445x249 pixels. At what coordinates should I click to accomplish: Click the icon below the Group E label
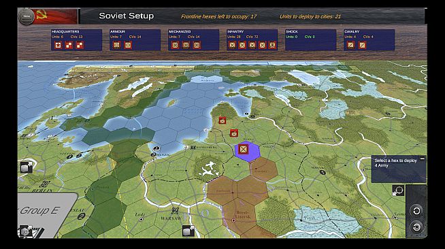26,231
